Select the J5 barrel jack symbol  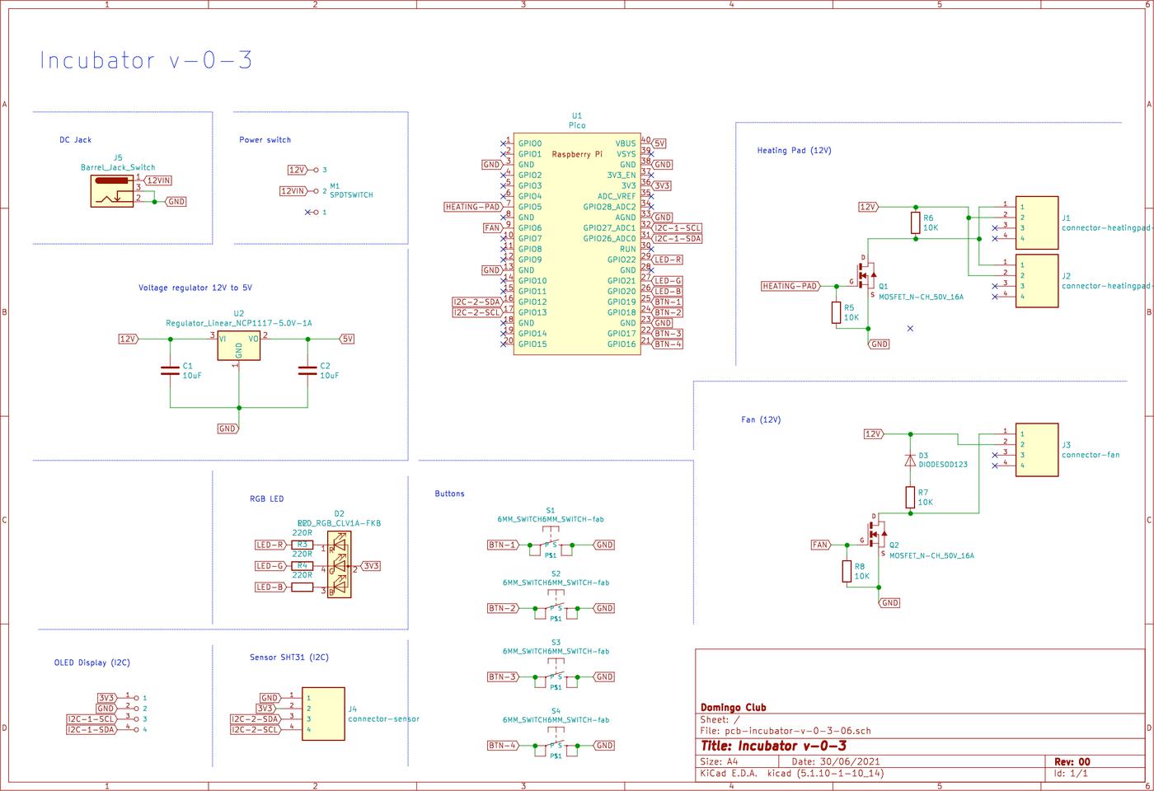click(110, 191)
